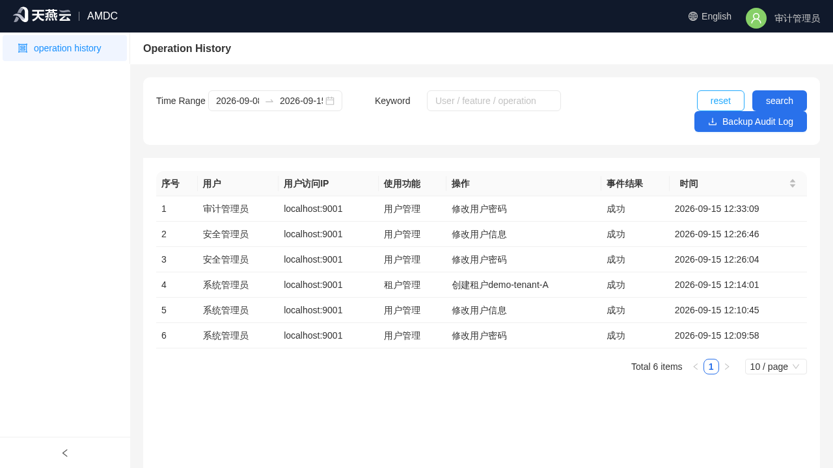
Task: Go to the previous page arrow
Action: click(x=696, y=367)
